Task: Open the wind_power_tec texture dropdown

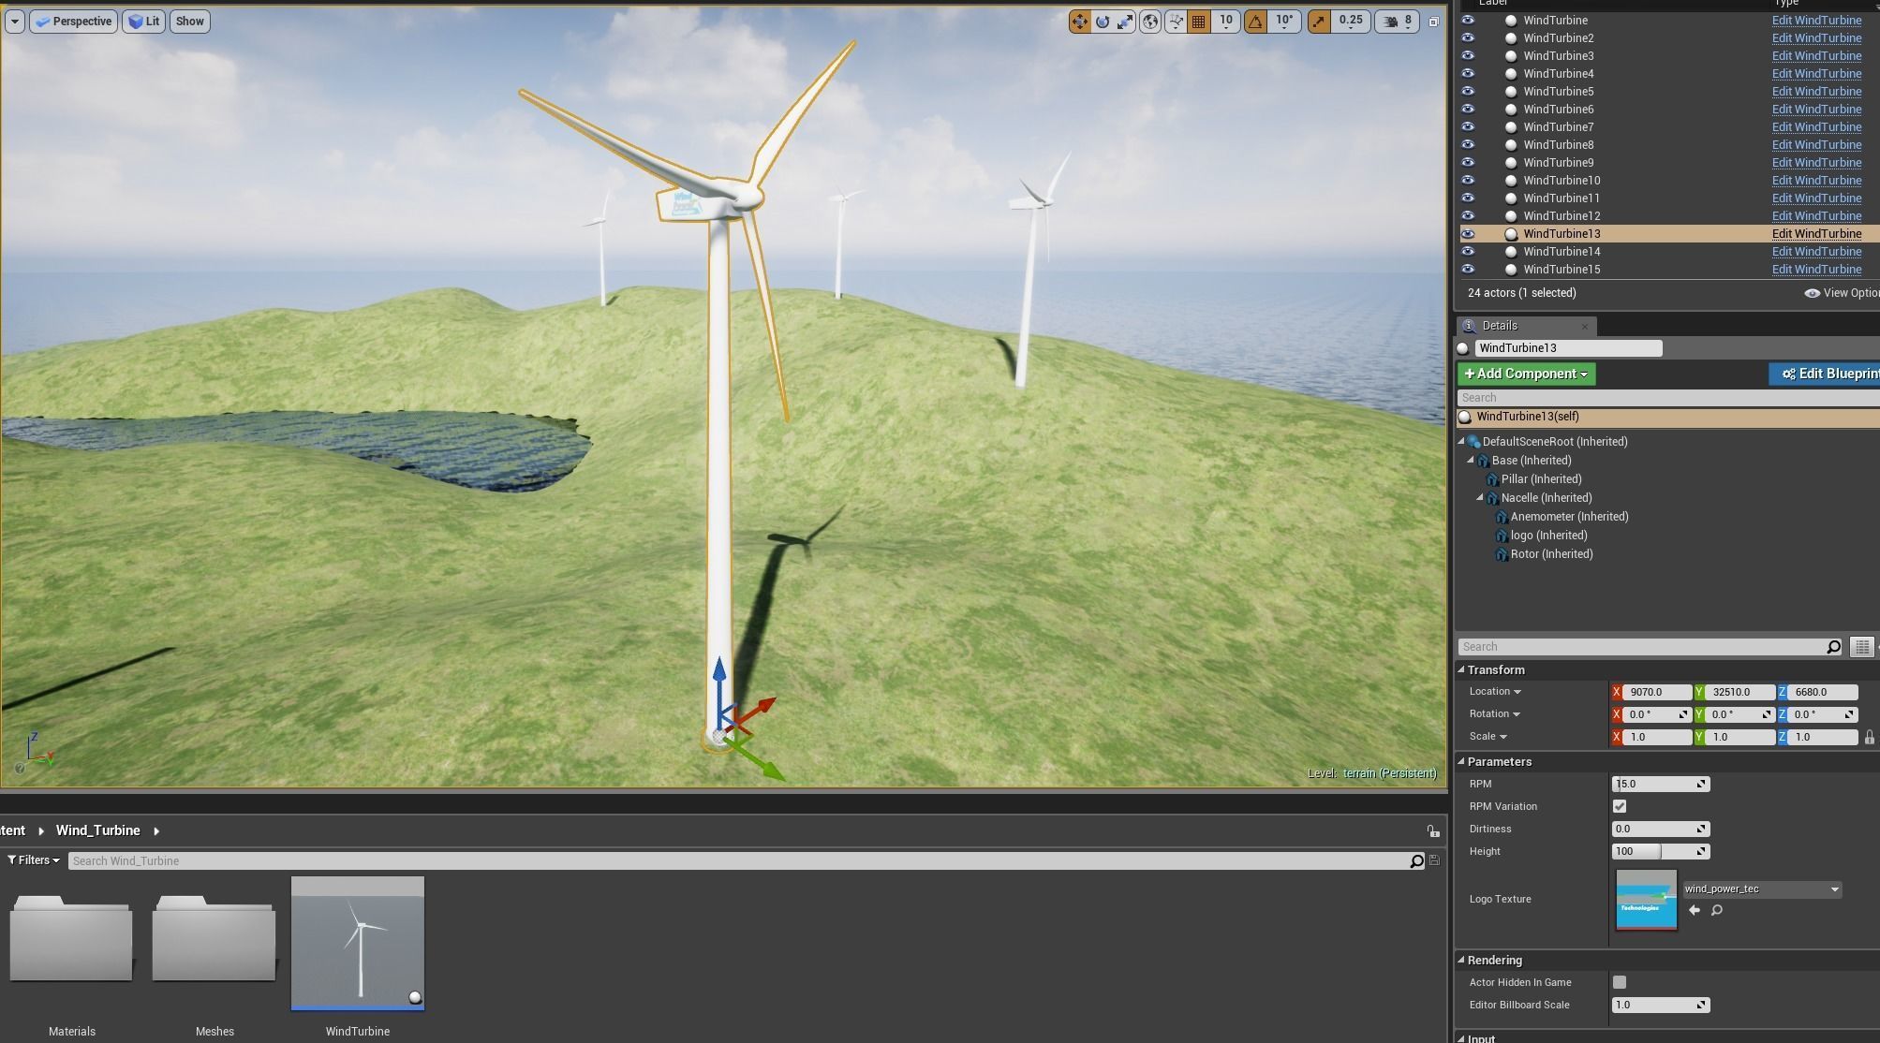Action: pos(1762,889)
